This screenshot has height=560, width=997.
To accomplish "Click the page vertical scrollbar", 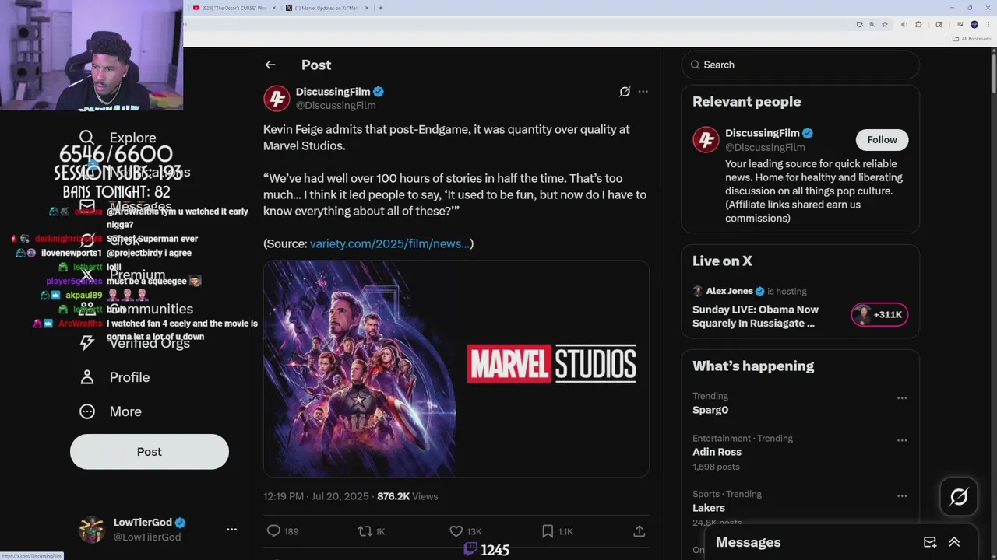I will click(993, 74).
